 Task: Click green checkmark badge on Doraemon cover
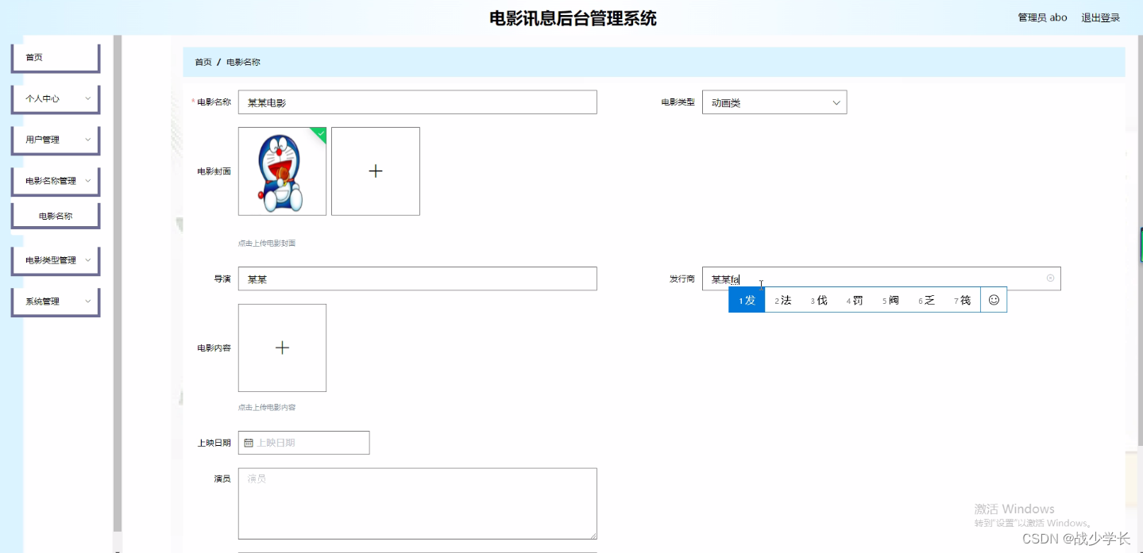pos(319,133)
